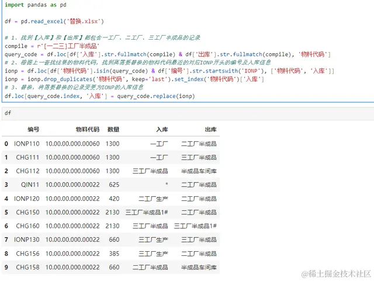Click the comment line starting with # 3

[74, 87]
